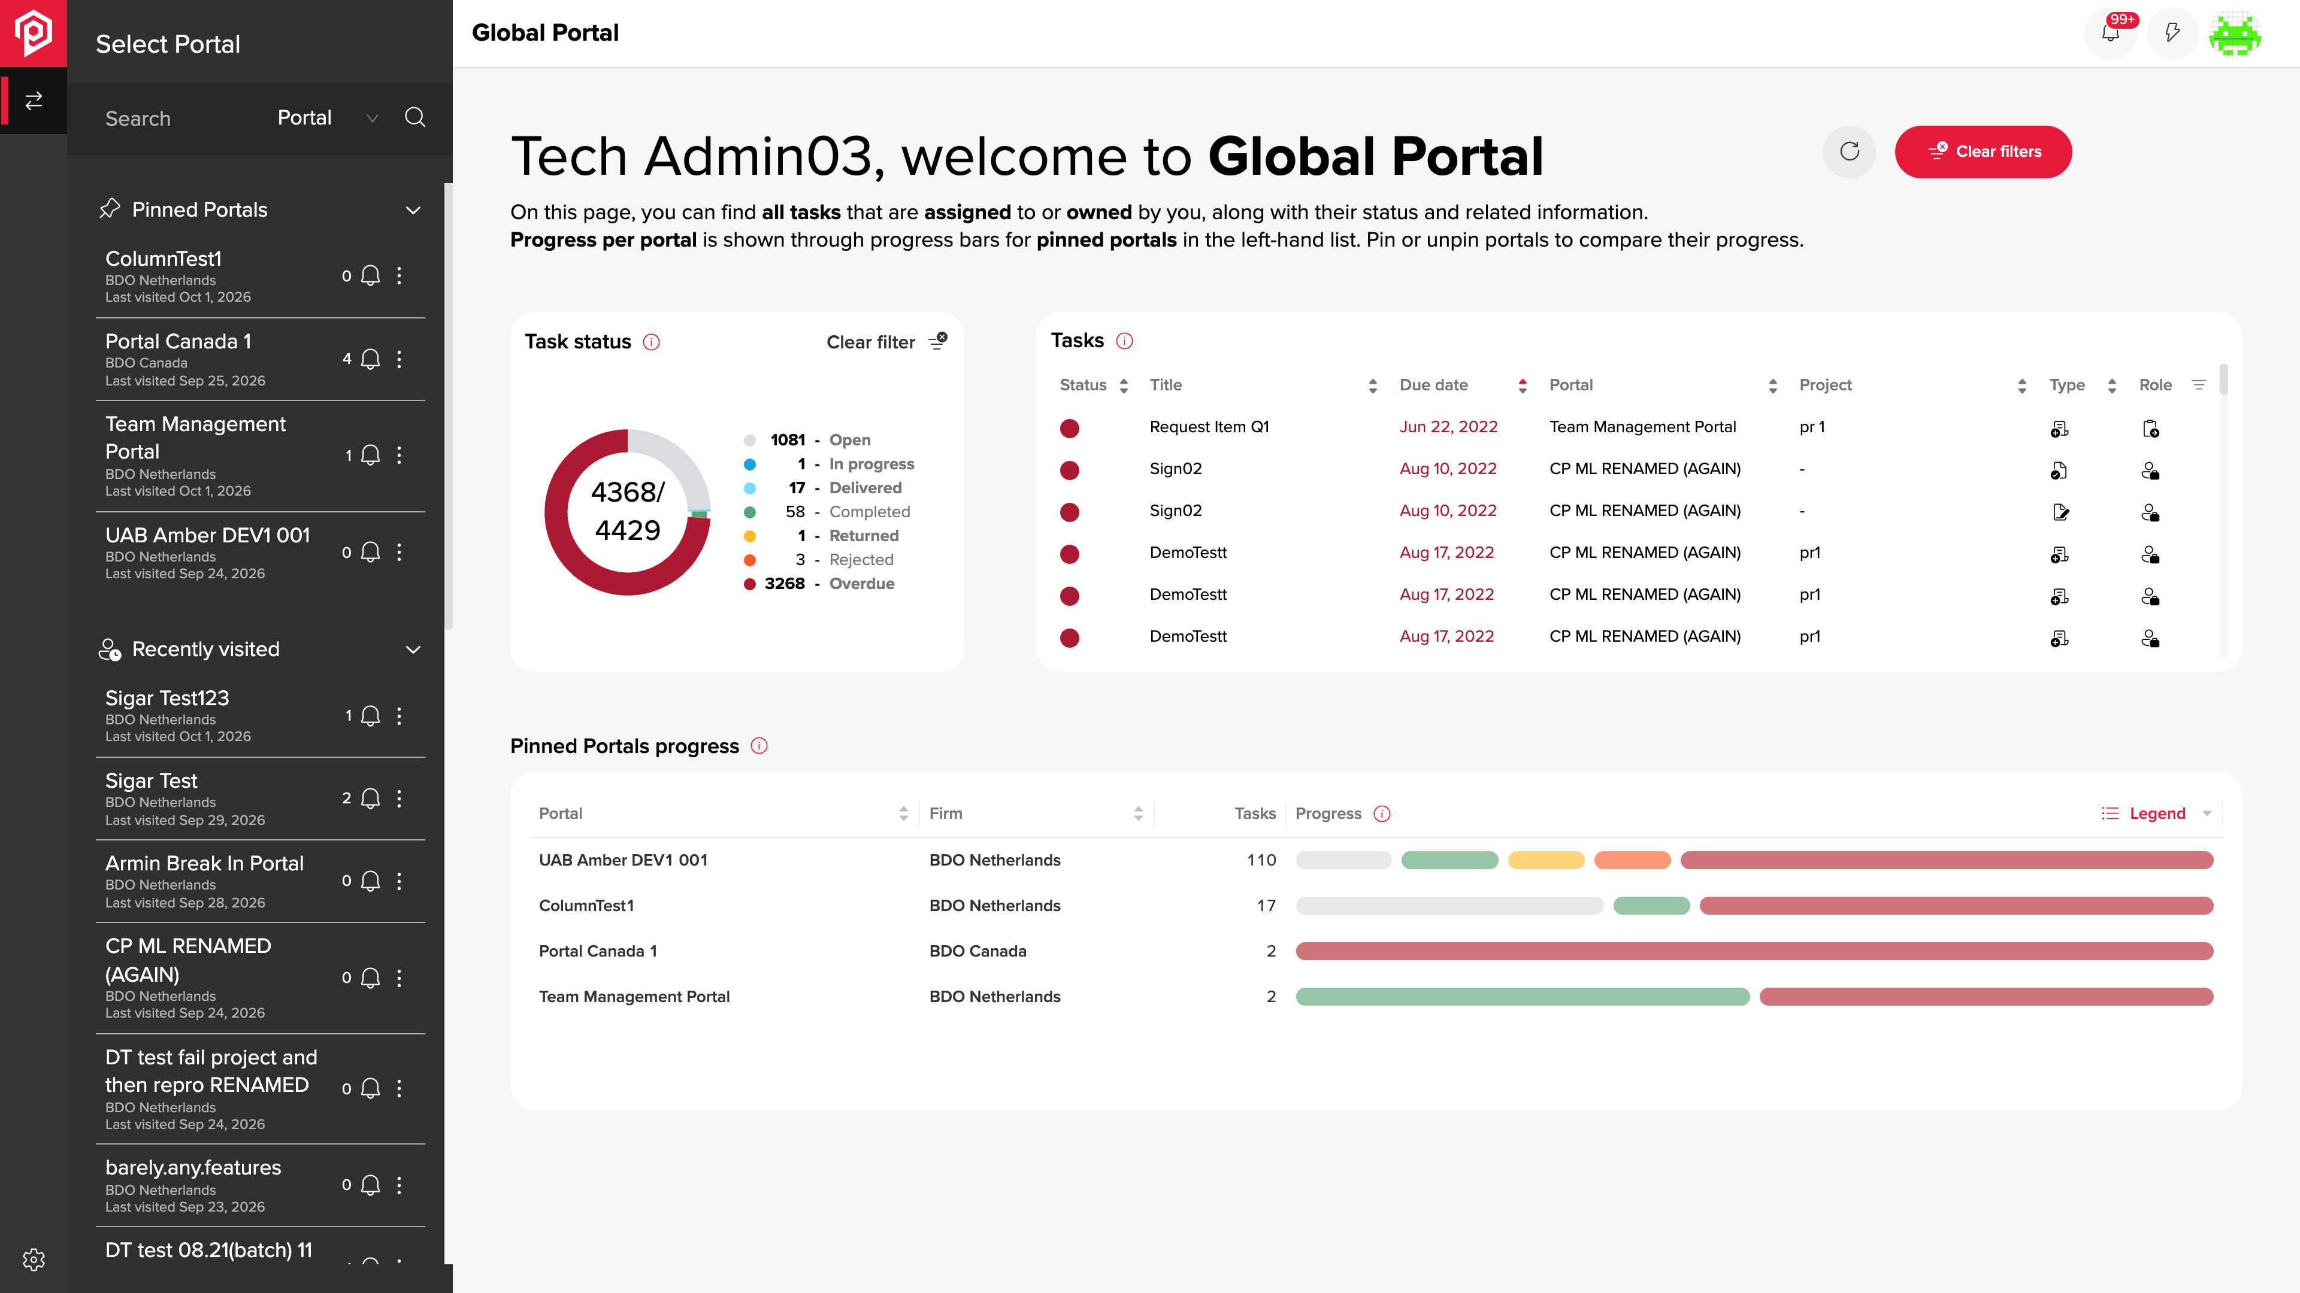Open the green avatar user profile
The width and height of the screenshot is (2300, 1293).
click(x=2234, y=33)
